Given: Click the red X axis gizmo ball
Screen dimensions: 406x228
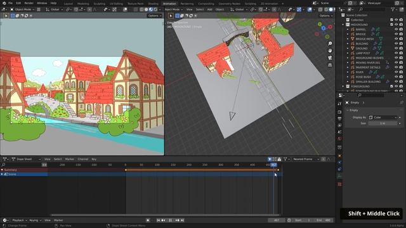Looking at the screenshot, I should [x=330, y=27].
